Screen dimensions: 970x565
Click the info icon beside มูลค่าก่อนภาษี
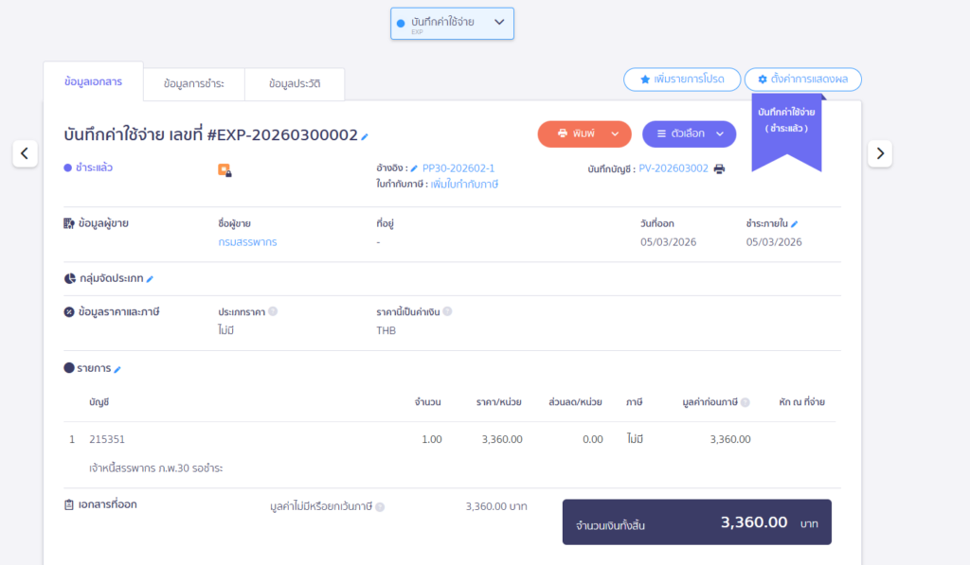pos(745,402)
